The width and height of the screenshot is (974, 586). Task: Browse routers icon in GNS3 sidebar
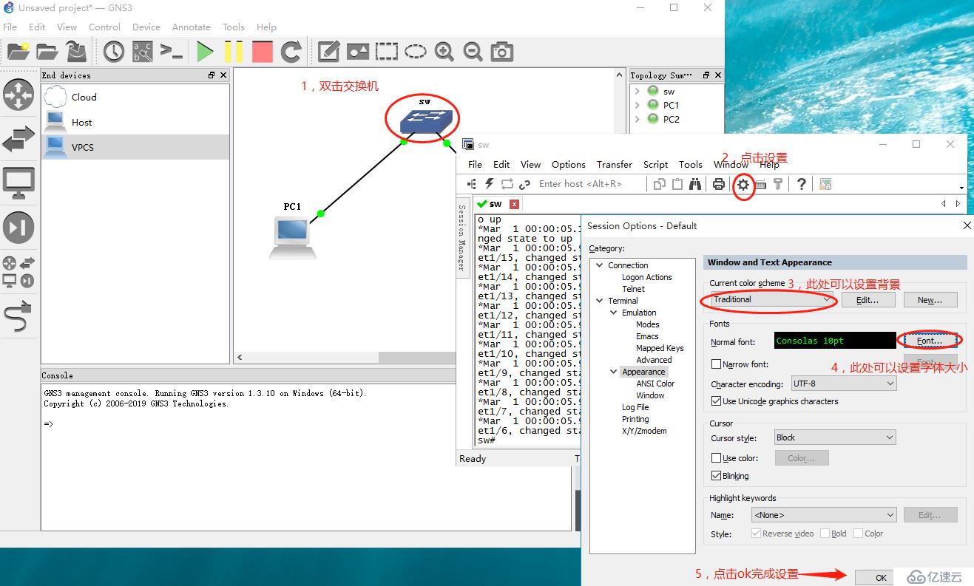point(18,95)
